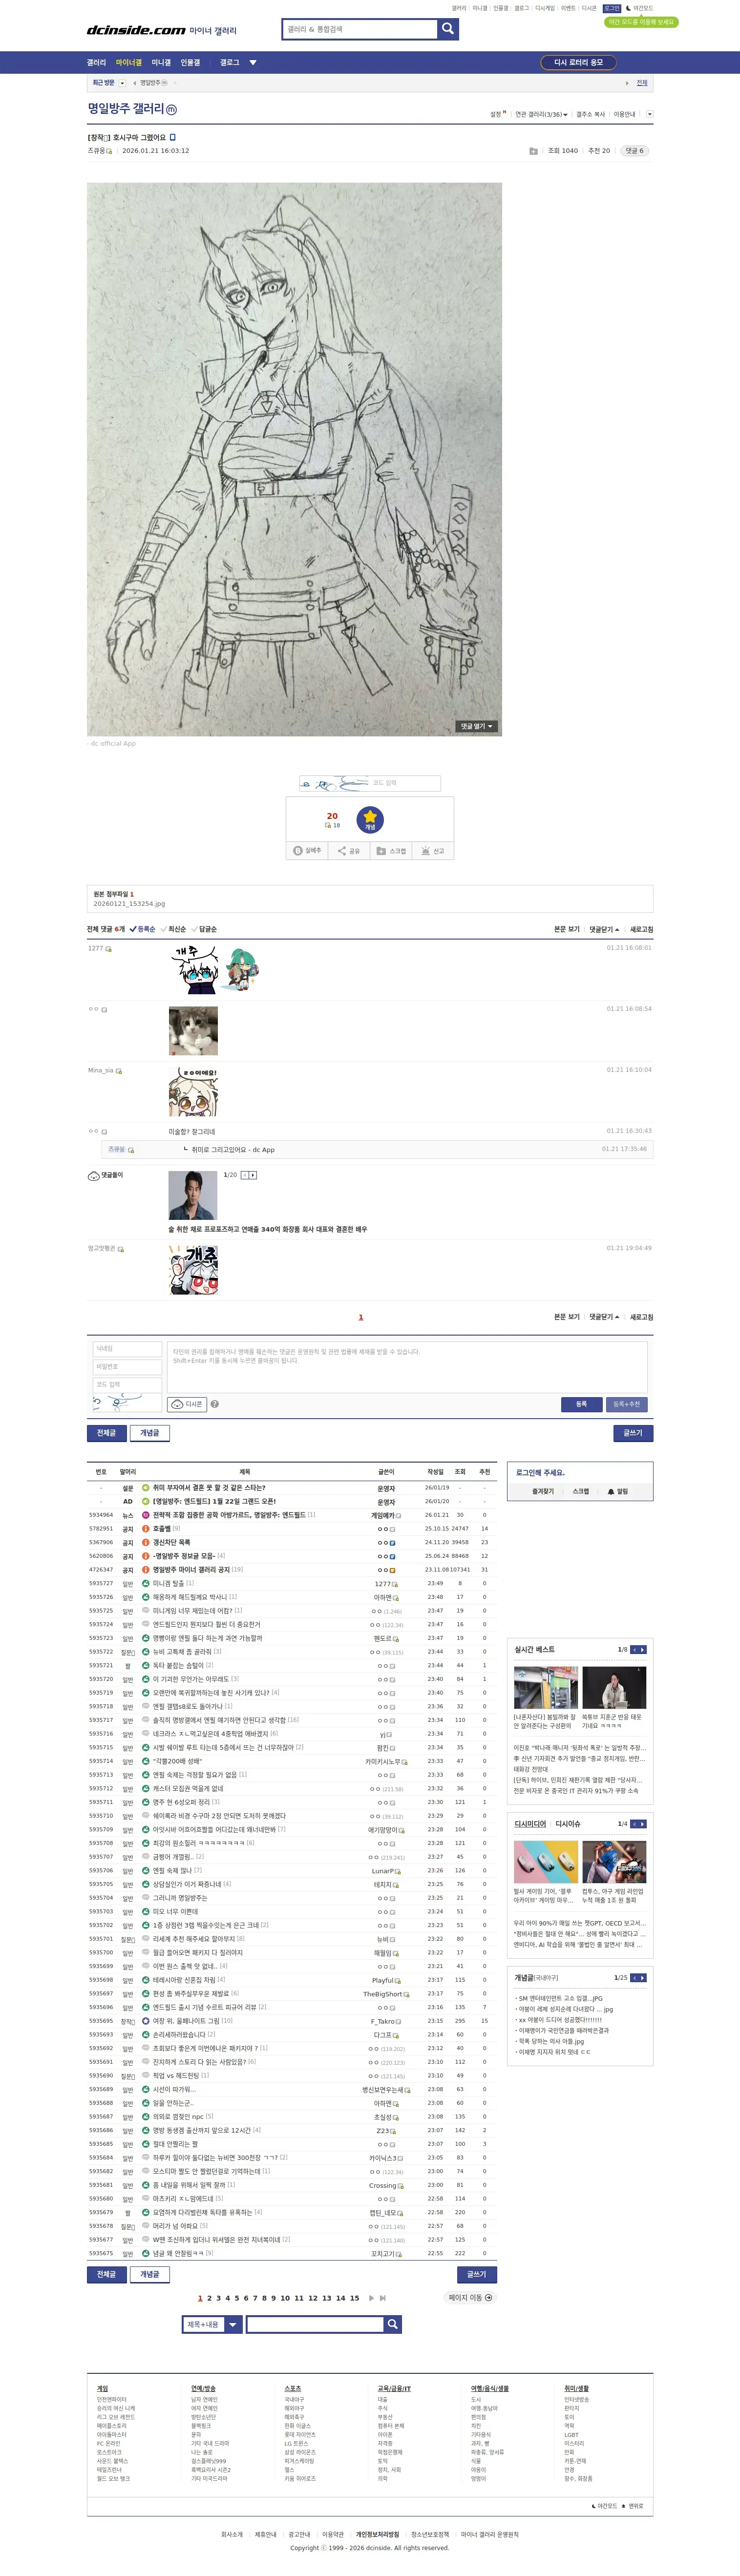Image resolution: width=740 pixels, height=2576 pixels.
Task: Open the 갤러리 navigation tab
Action: pyautogui.click(x=96, y=62)
